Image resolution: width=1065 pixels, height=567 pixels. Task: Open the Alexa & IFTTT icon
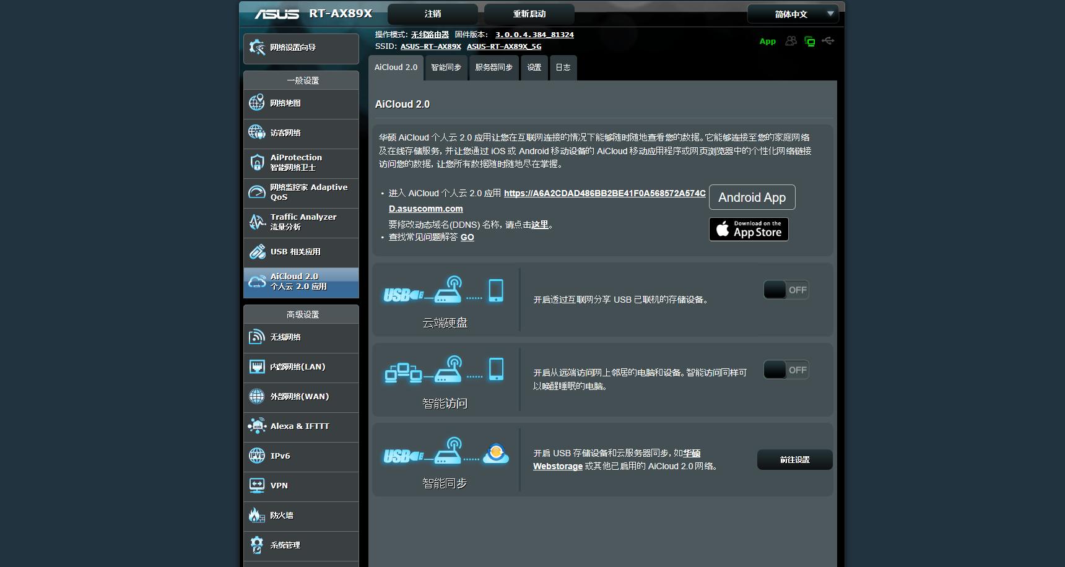click(257, 426)
